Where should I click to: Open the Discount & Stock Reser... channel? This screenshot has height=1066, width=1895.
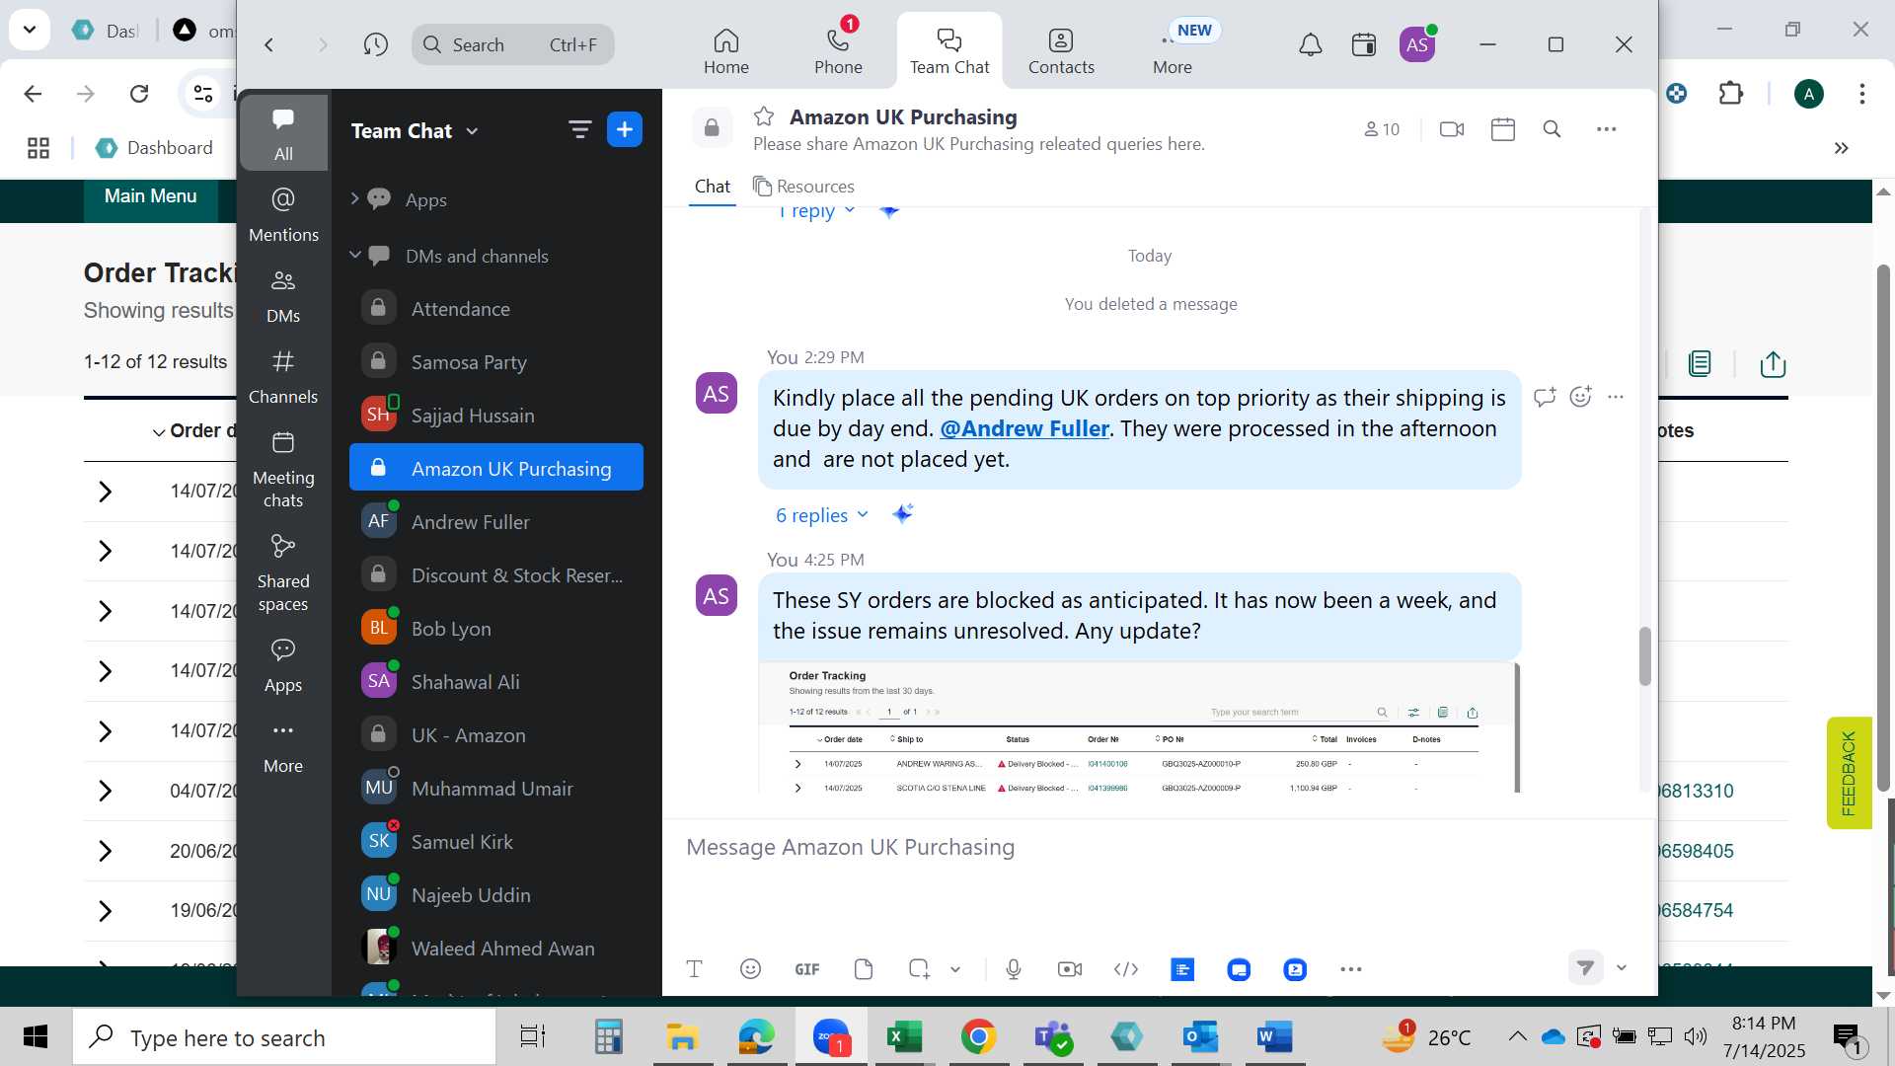coord(496,575)
